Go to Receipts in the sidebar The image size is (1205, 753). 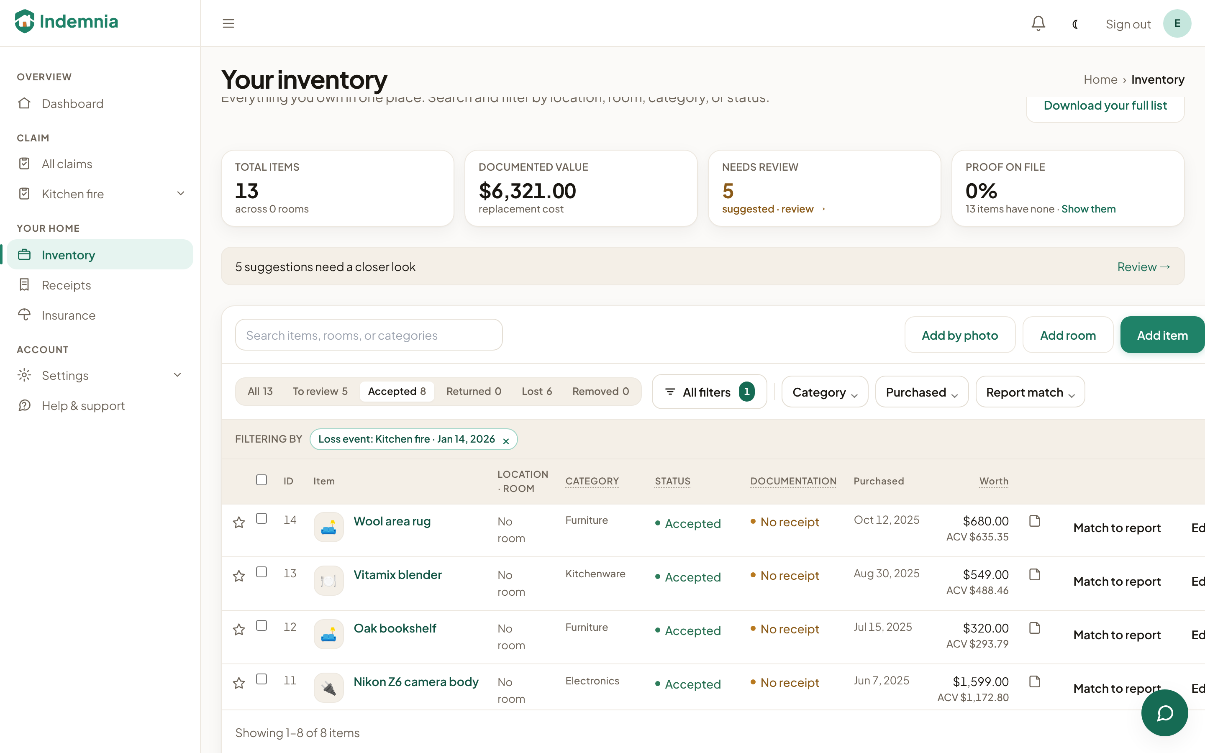(100, 285)
